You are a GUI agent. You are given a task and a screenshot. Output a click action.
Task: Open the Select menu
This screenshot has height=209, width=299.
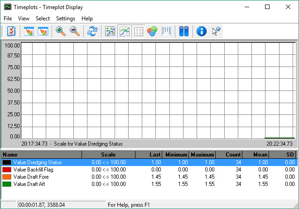43,19
